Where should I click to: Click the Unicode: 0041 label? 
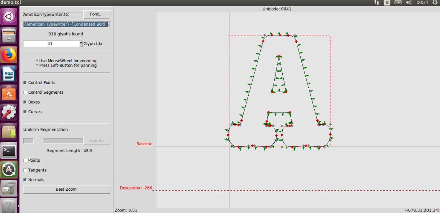click(x=277, y=9)
